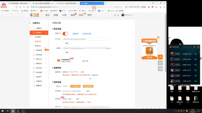Click the 直播码 stream key field
The image size is (202, 113).
point(87,48)
